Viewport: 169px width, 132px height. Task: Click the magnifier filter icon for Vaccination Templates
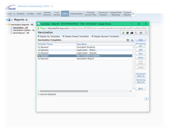(x=132, y=40)
